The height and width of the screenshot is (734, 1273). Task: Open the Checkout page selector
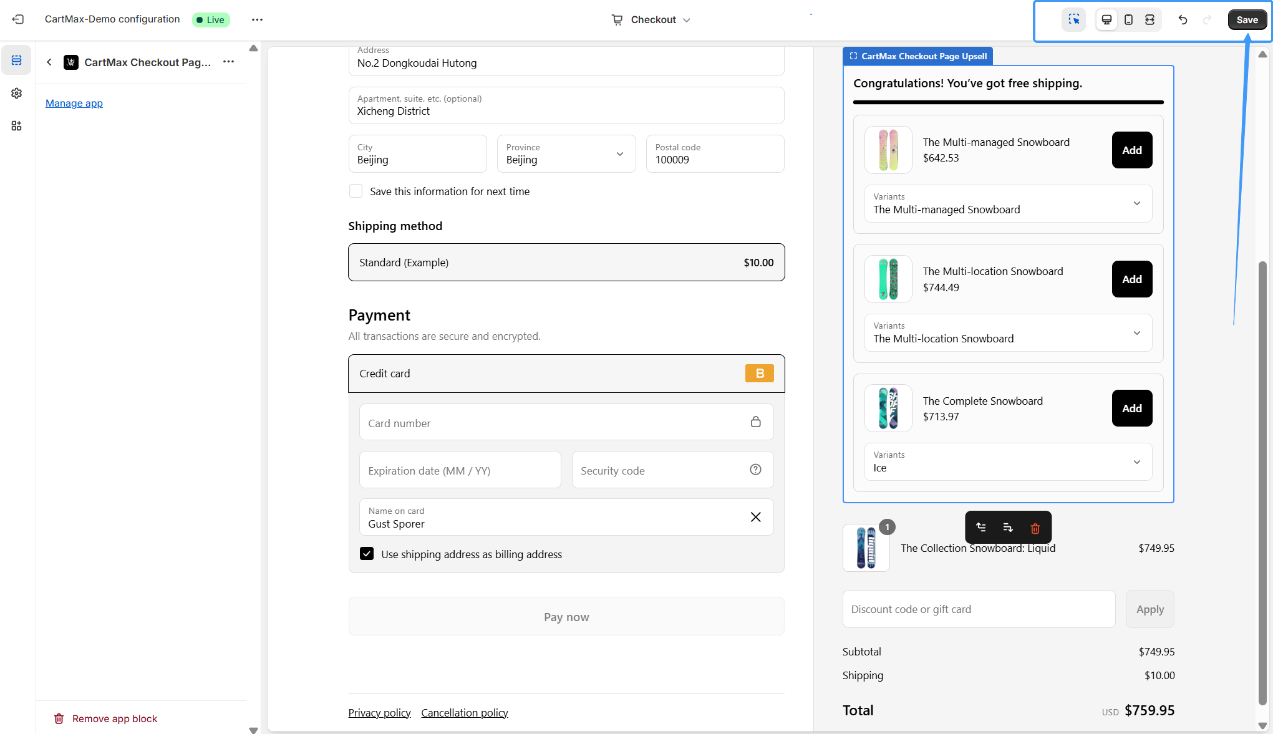[651, 20]
